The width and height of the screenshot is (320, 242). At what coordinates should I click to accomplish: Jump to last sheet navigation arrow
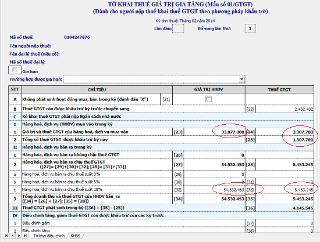pyautogui.click(x=25, y=236)
